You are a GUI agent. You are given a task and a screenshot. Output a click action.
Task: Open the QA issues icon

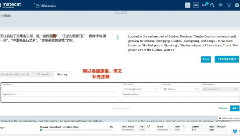pos(205,5)
